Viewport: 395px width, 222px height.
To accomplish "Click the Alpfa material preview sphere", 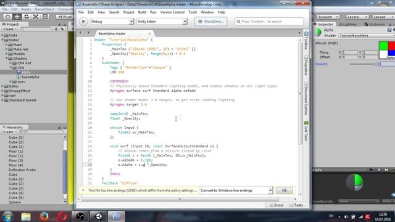I will tap(354, 183).
